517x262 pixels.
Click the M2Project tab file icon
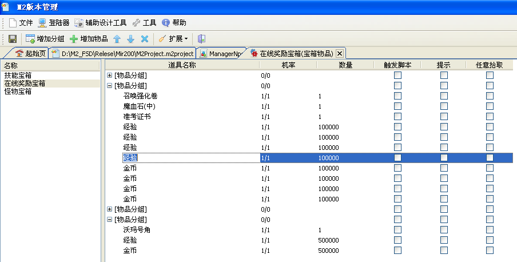[55, 53]
